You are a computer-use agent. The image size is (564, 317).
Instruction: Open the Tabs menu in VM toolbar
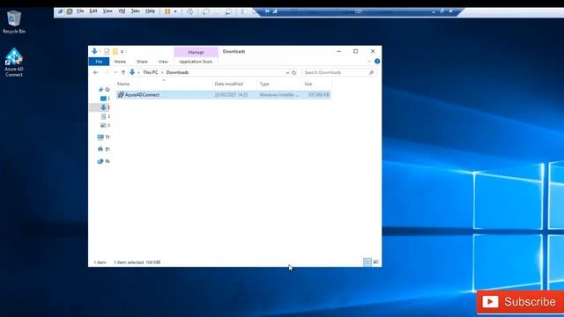point(135,11)
